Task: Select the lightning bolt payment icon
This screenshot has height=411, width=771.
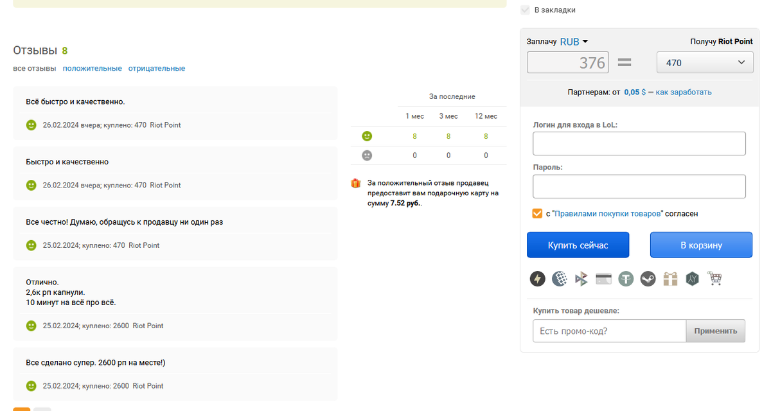Action: pos(538,279)
